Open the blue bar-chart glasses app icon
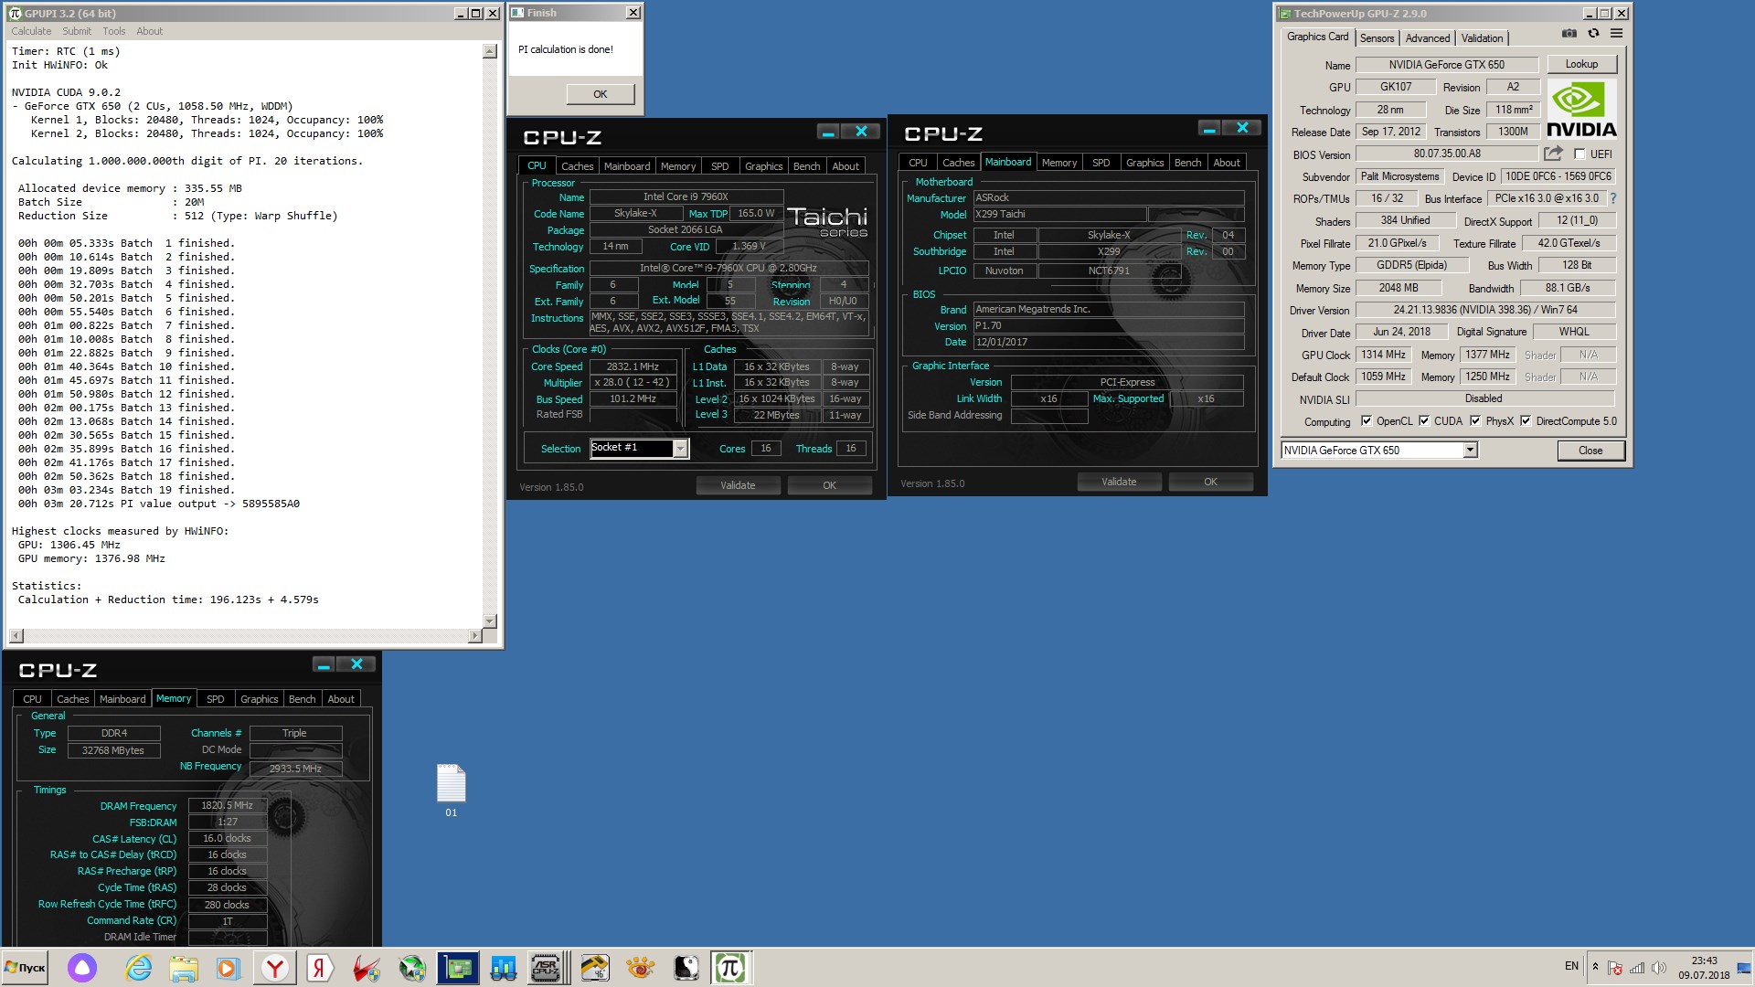 click(x=503, y=968)
